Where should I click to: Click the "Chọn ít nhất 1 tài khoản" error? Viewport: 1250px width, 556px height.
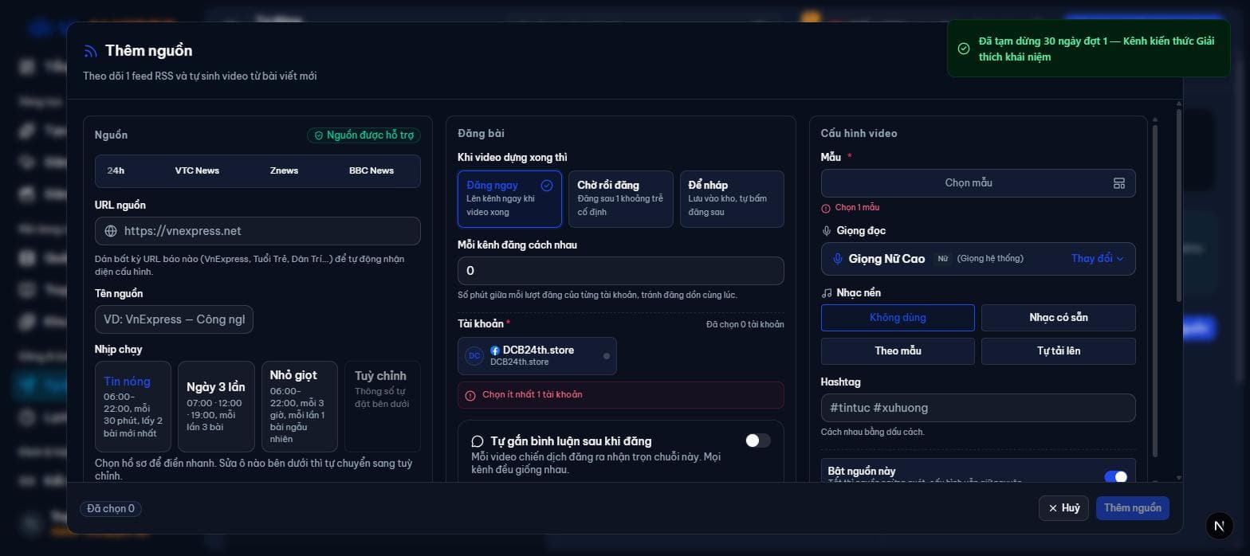click(621, 395)
